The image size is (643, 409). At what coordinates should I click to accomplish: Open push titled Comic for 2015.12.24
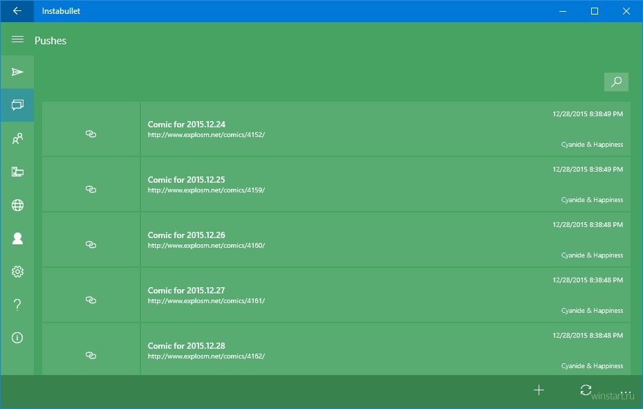[x=186, y=125]
